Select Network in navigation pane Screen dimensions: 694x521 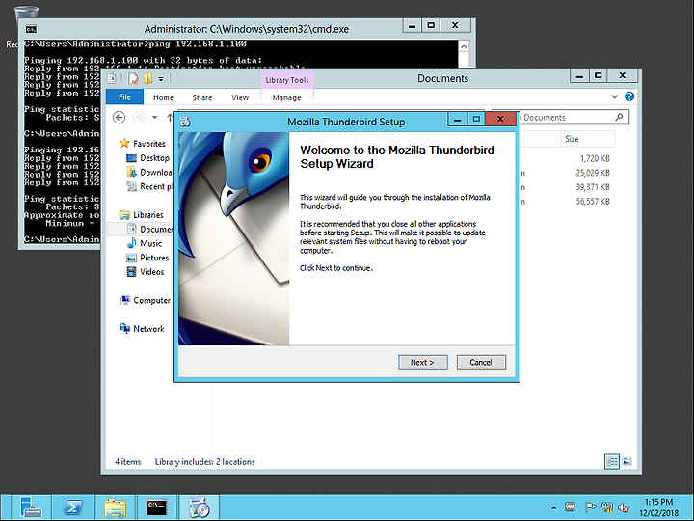point(142,329)
